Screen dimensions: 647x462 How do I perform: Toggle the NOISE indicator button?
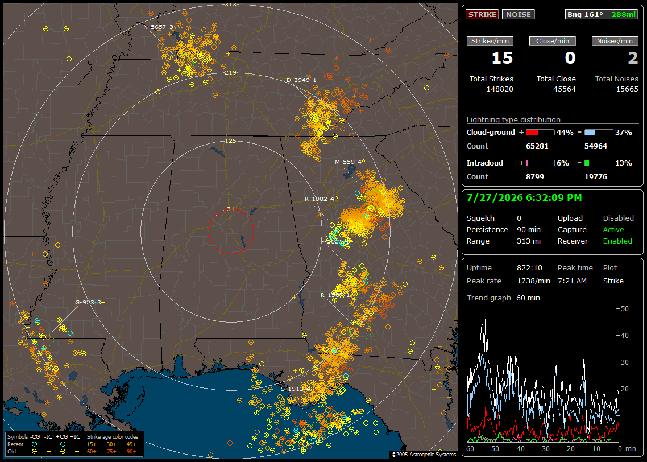519,14
